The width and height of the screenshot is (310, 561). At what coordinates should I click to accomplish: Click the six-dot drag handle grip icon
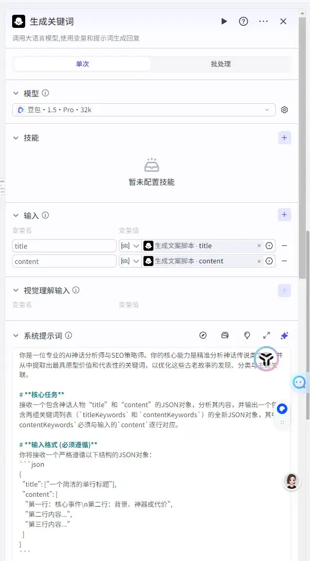(x=282, y=422)
